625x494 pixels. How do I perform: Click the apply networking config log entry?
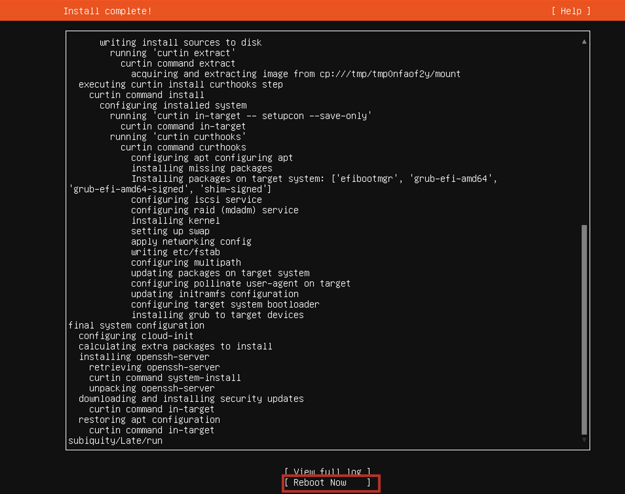(x=191, y=241)
